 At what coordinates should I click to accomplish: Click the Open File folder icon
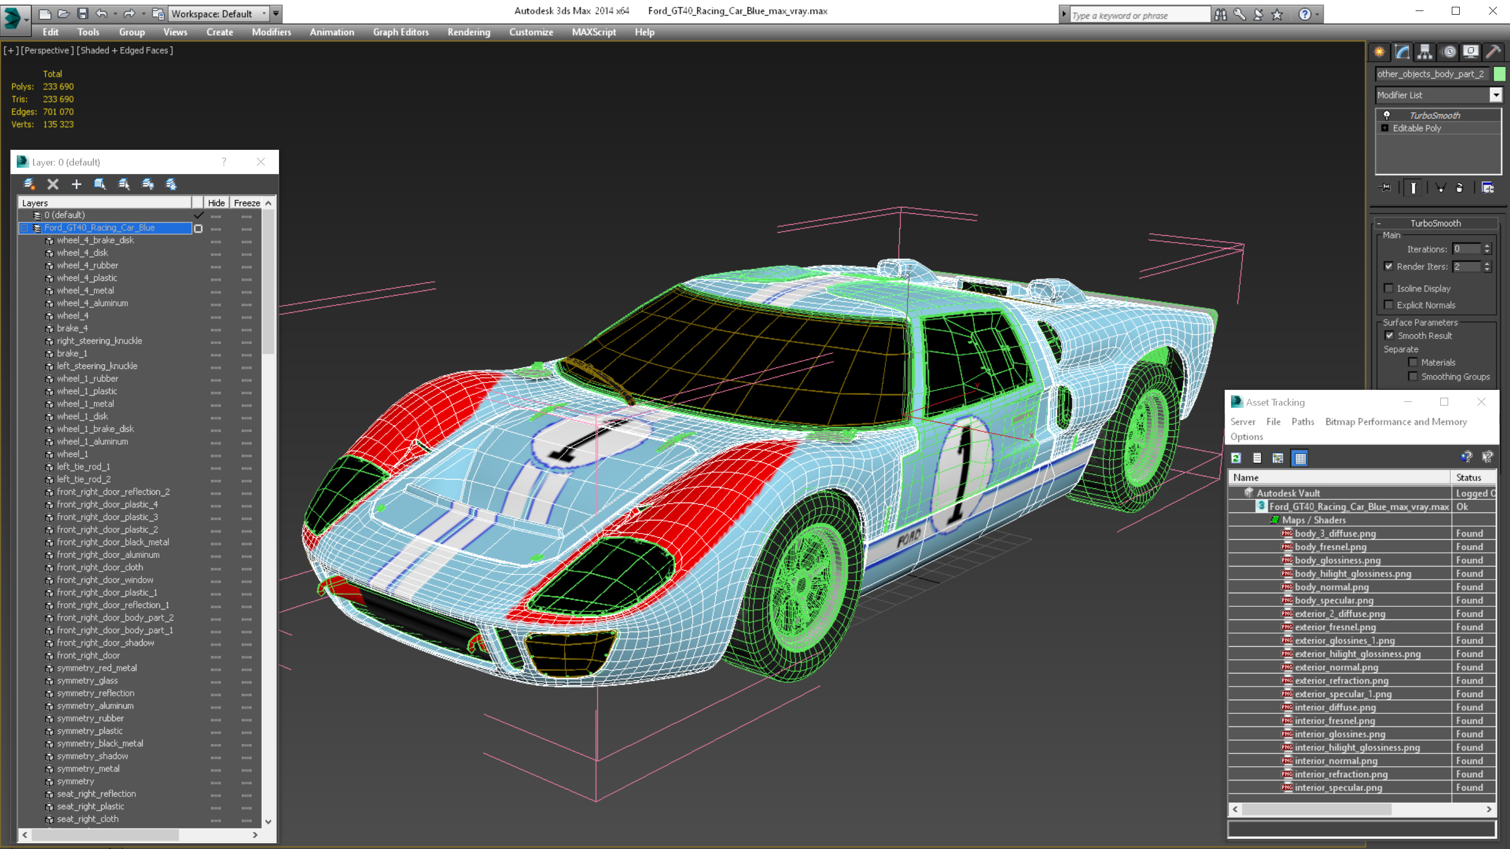[x=64, y=14]
